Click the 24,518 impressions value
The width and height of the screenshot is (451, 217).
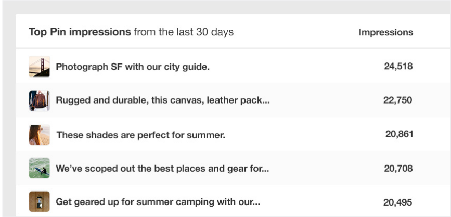pos(398,66)
